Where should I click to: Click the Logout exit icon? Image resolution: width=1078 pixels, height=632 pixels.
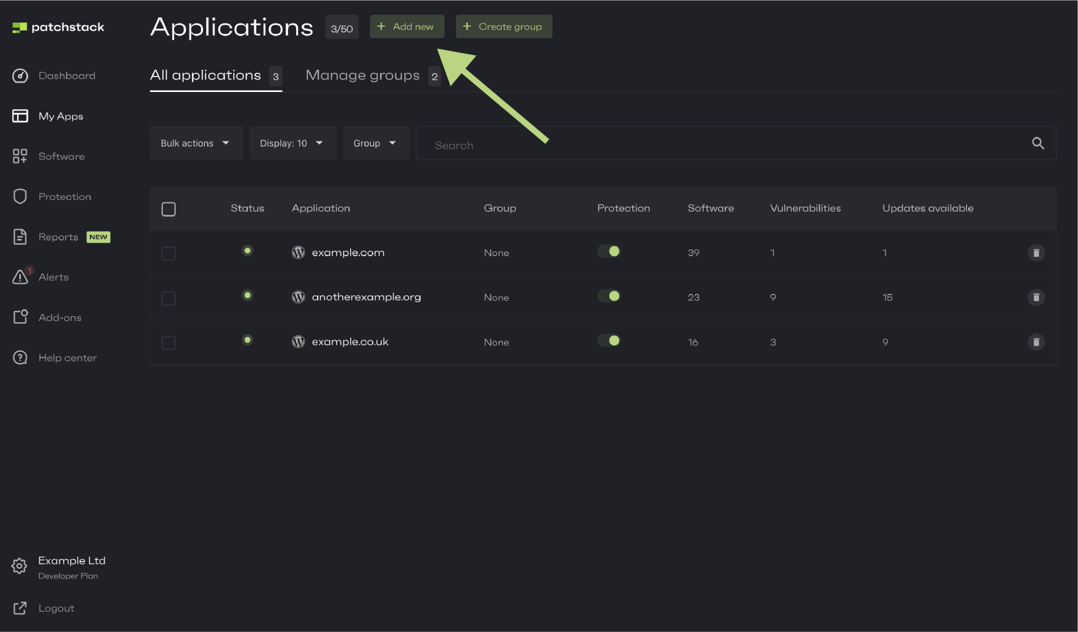coord(20,608)
